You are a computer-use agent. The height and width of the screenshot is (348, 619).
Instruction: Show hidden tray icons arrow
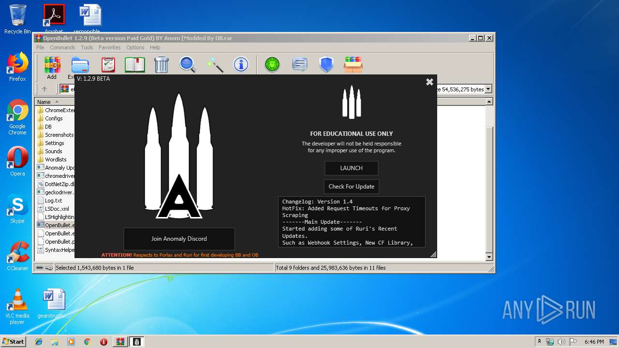tap(539, 342)
